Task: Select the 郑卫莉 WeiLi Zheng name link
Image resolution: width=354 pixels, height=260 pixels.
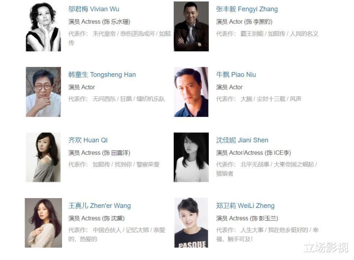Action: tap(245, 206)
